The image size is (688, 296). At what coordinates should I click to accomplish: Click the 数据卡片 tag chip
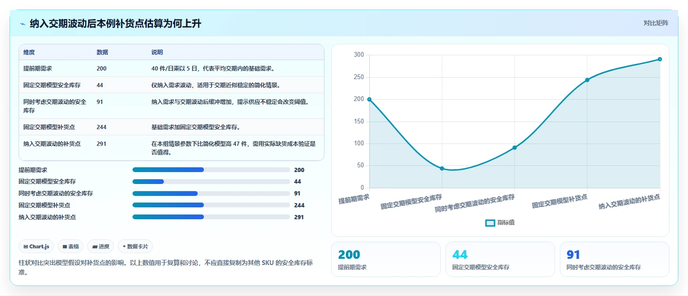[135, 246]
